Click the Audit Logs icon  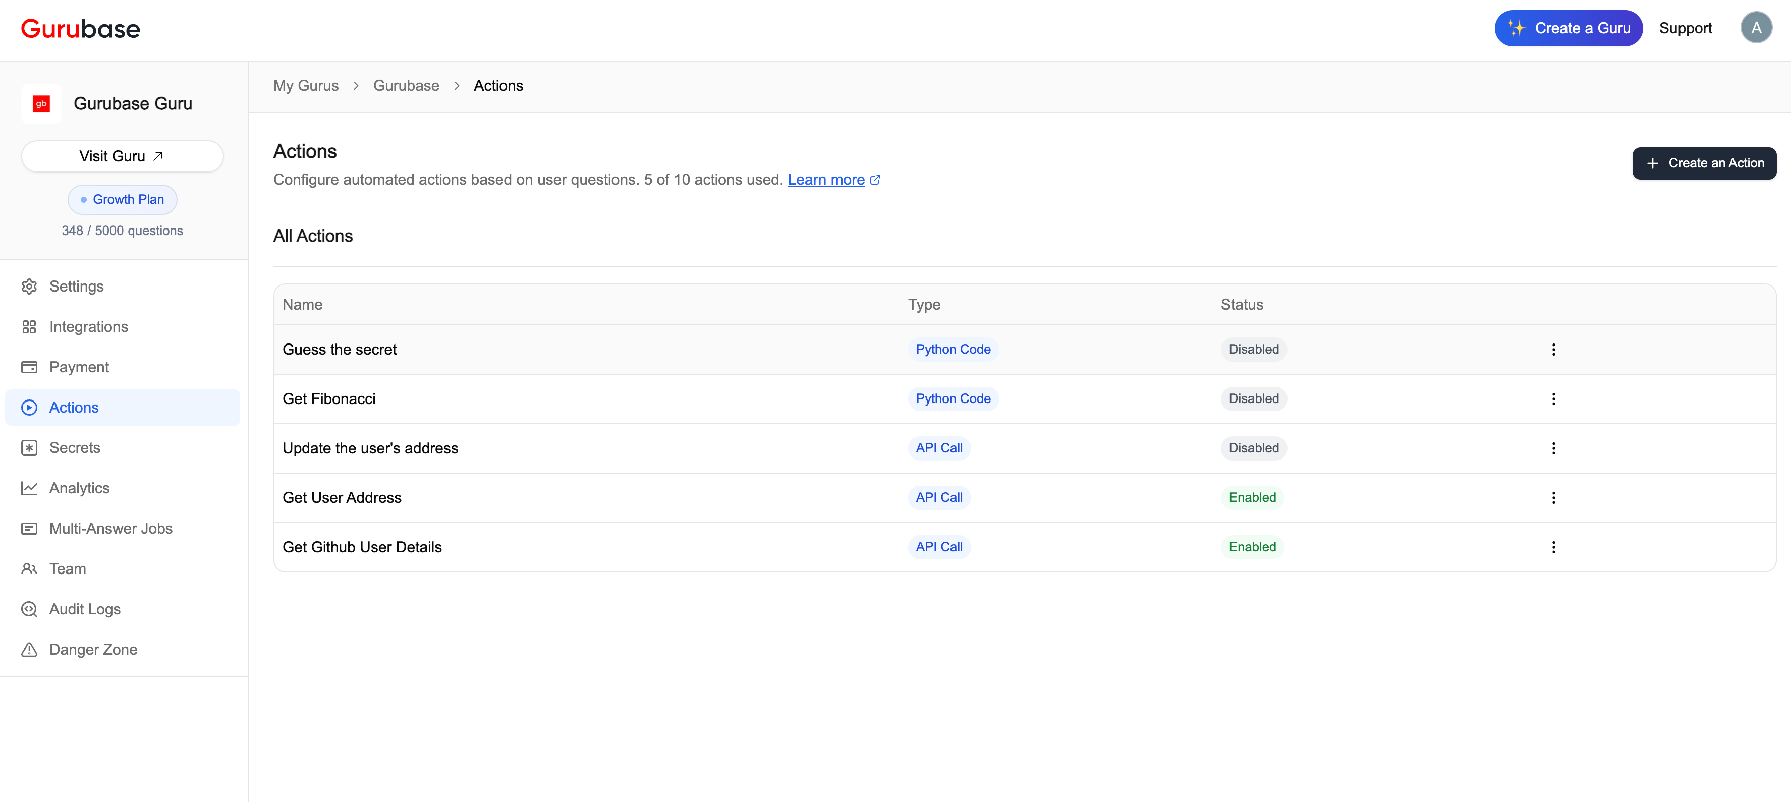tap(29, 609)
